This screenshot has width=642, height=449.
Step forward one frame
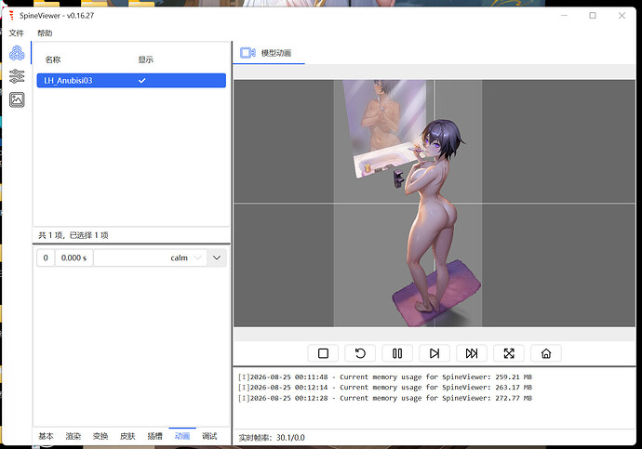click(435, 353)
